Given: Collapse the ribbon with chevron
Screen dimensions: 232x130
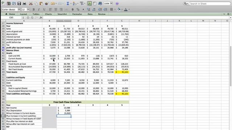Looking at the screenshot, I should pos(224,14).
